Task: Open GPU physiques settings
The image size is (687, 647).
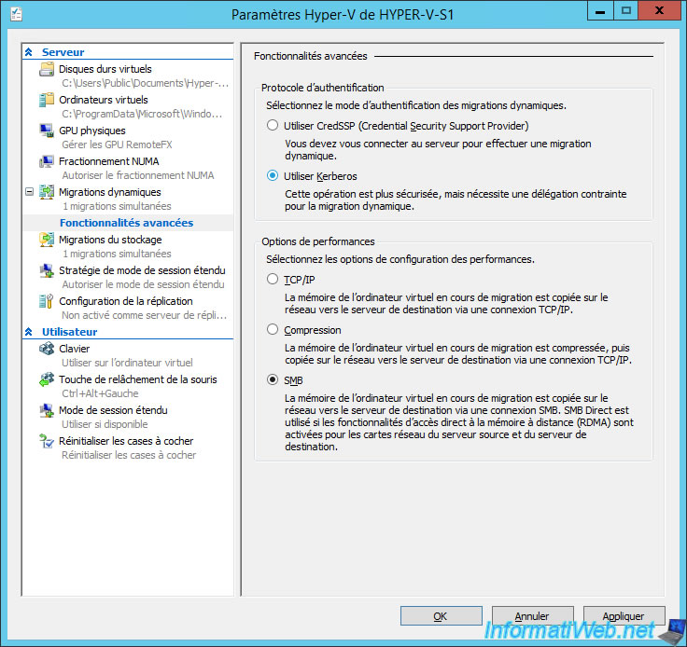Action: pyautogui.click(x=92, y=131)
